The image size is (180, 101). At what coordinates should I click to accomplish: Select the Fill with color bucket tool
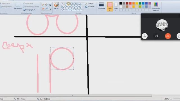(x=46, y=5)
